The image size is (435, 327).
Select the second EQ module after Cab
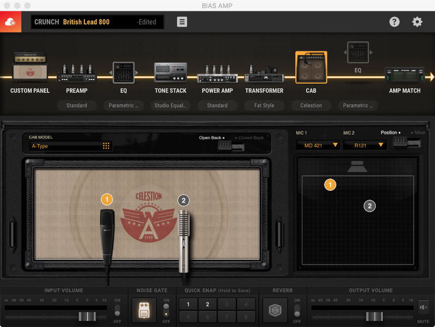(x=358, y=52)
